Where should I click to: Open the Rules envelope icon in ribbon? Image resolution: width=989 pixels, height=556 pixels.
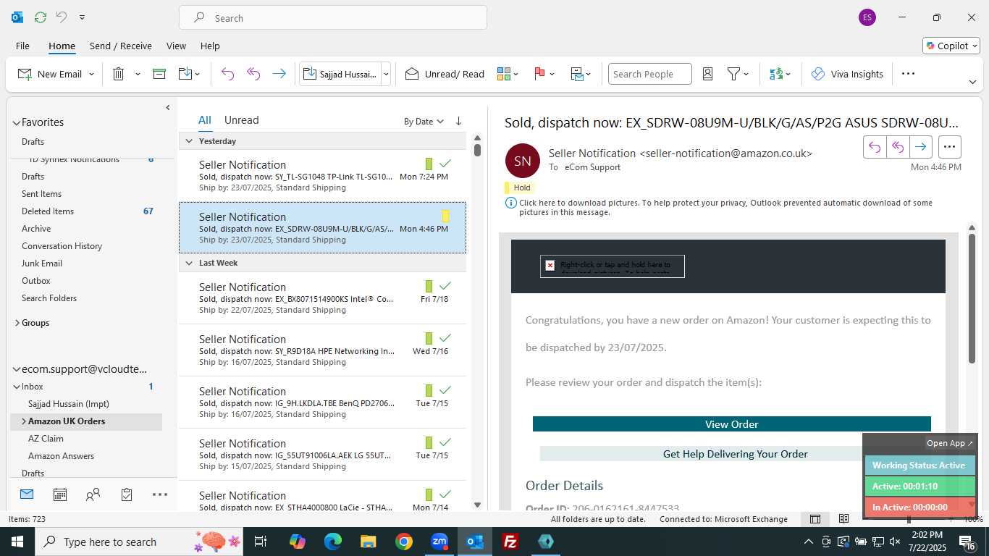pyautogui.click(x=577, y=74)
